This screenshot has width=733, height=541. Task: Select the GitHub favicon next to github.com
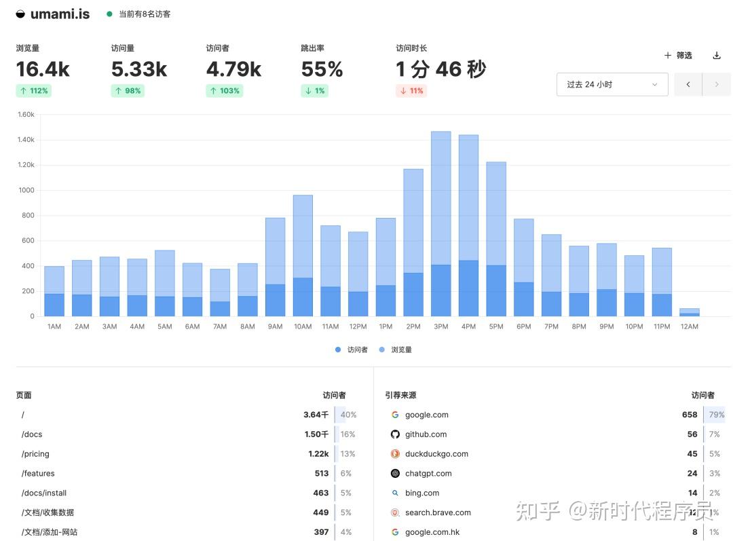[394, 434]
